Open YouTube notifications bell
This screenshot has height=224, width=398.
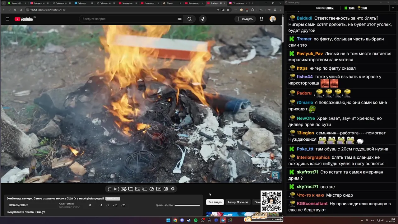[x=261, y=19]
